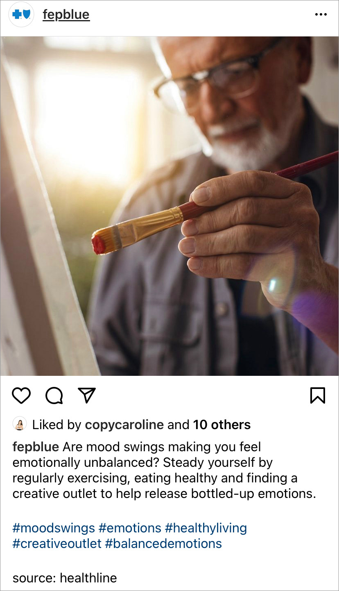
Task: Open fepblue username in the caption
Action: pyautogui.click(x=36, y=447)
